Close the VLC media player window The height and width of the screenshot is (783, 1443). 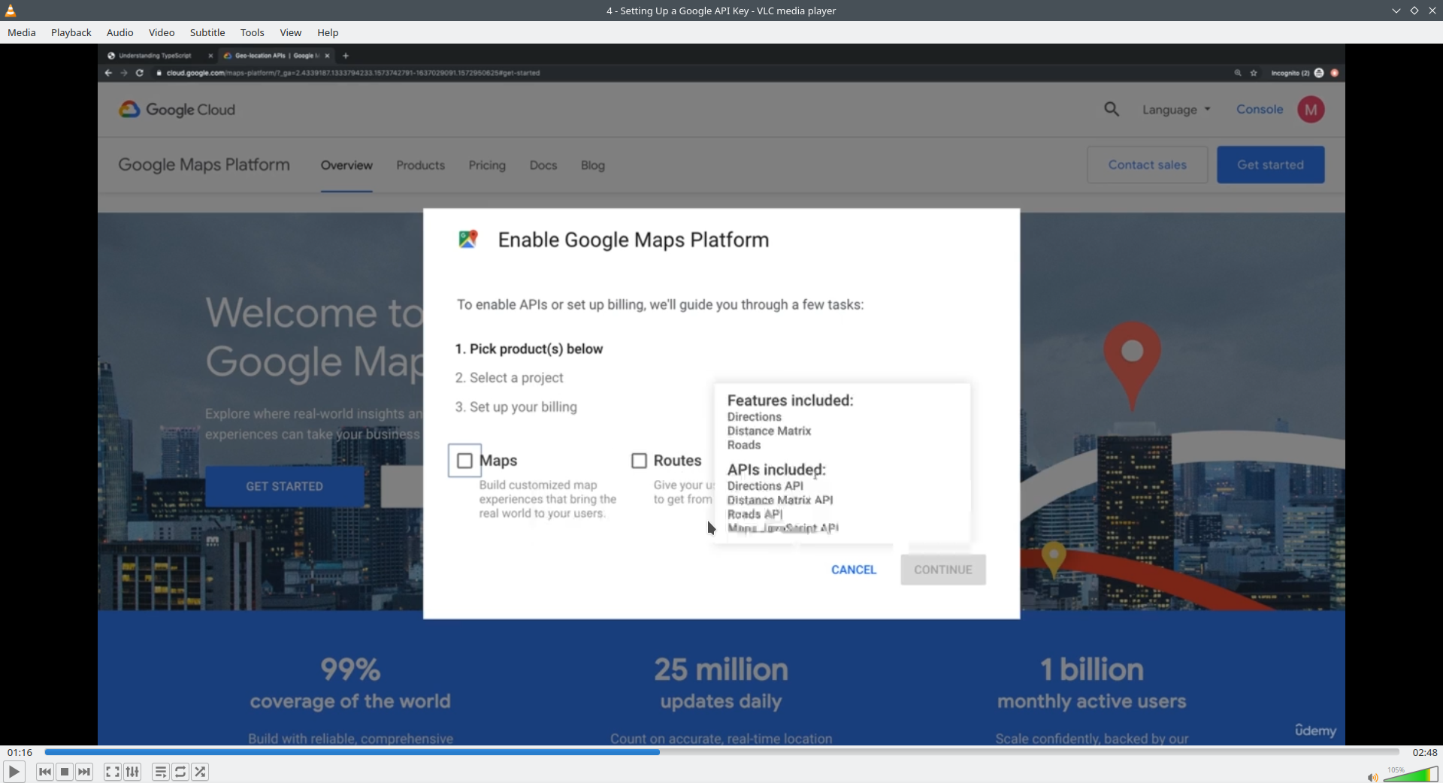[1432, 11]
